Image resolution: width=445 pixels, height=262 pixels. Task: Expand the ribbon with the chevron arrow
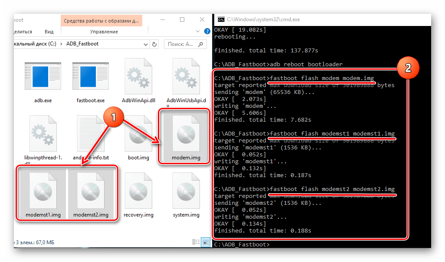click(198, 32)
